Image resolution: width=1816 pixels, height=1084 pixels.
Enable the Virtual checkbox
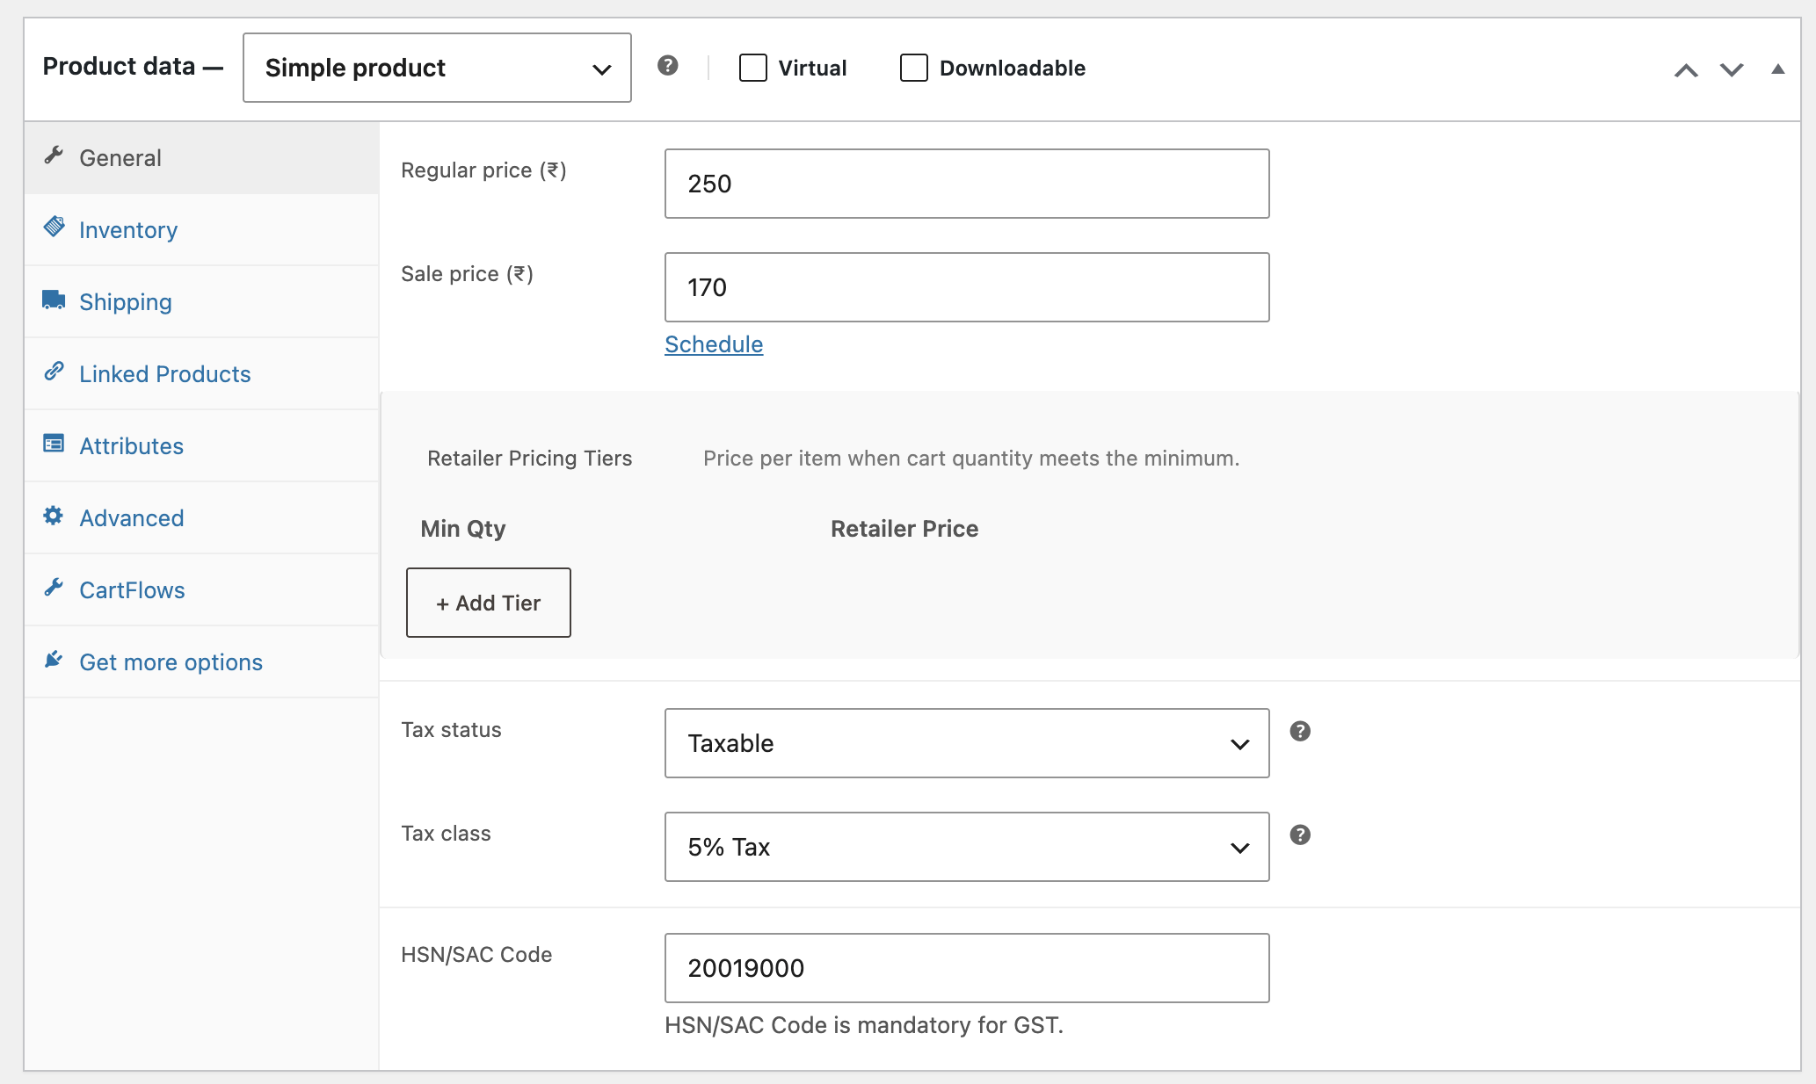(x=753, y=68)
